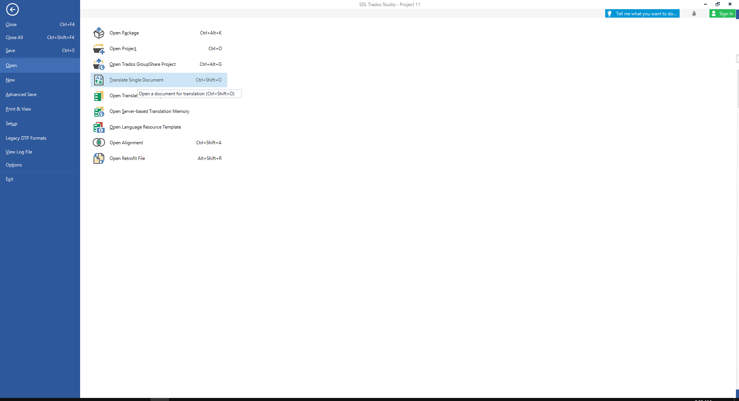
Task: Open the Options dialog entry
Action: (40, 165)
